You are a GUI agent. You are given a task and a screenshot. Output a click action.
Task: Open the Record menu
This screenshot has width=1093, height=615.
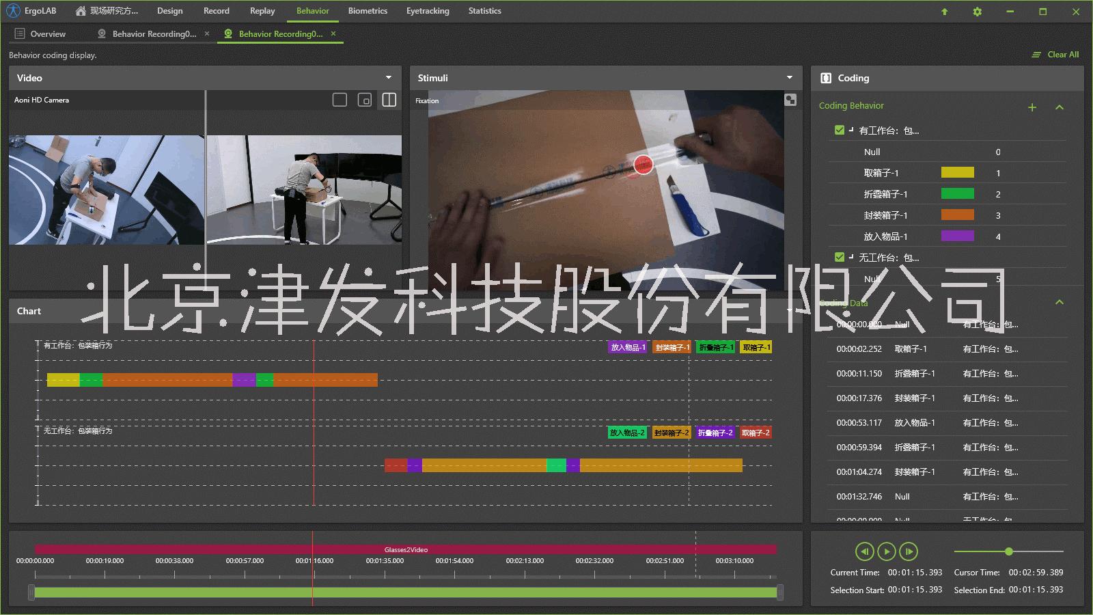point(217,11)
